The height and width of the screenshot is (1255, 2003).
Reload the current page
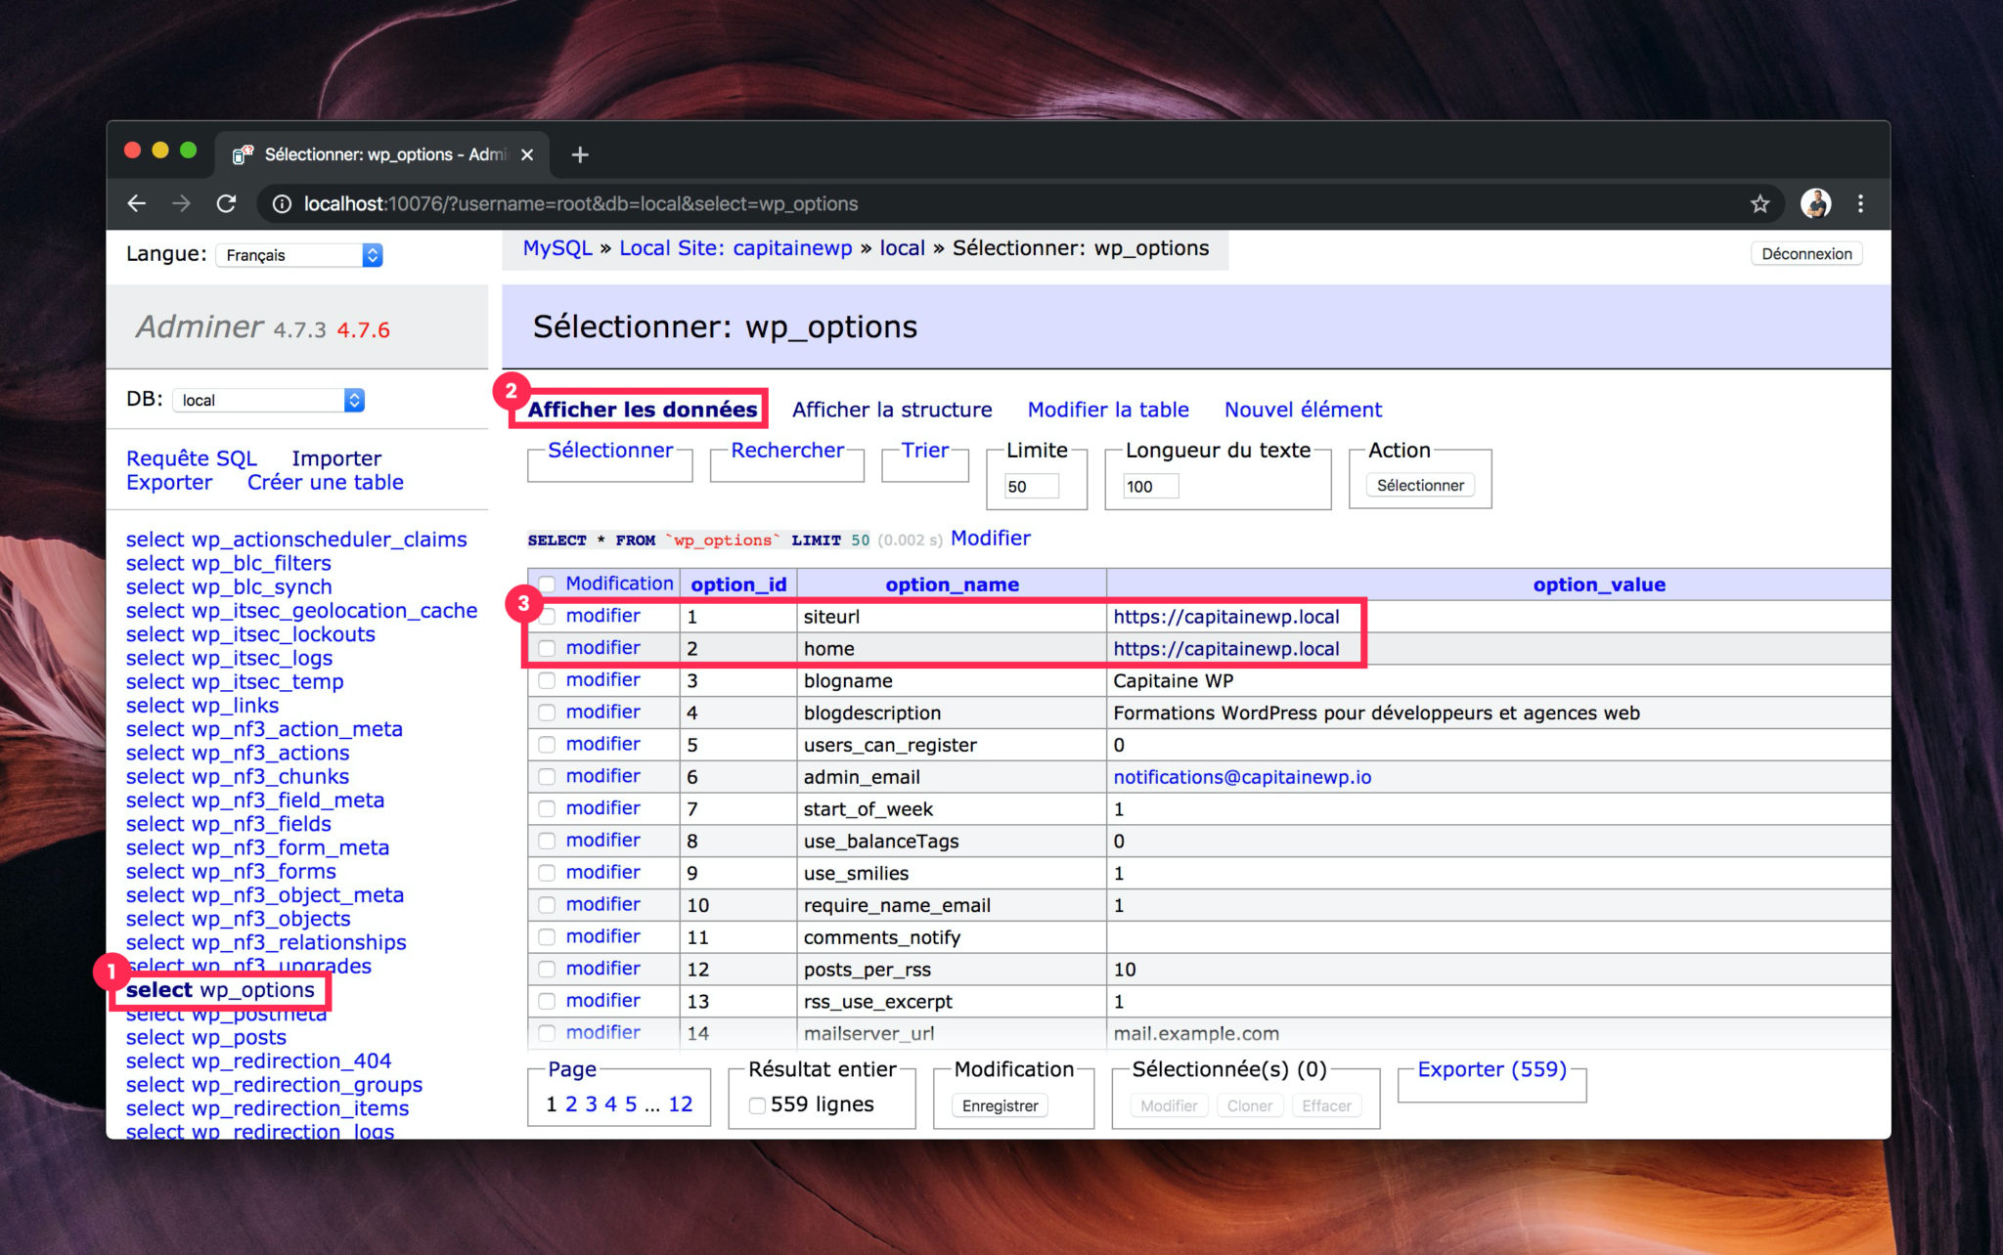(227, 203)
